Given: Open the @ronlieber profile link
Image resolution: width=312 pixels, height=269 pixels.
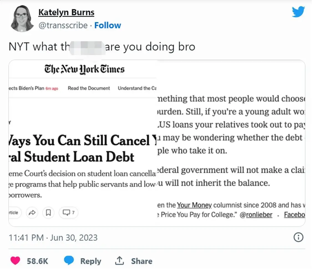Looking at the screenshot, I should point(256,215).
